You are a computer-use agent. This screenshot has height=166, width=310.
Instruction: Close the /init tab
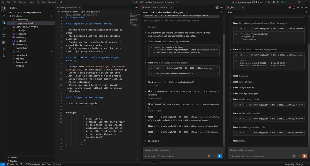click(242, 7)
